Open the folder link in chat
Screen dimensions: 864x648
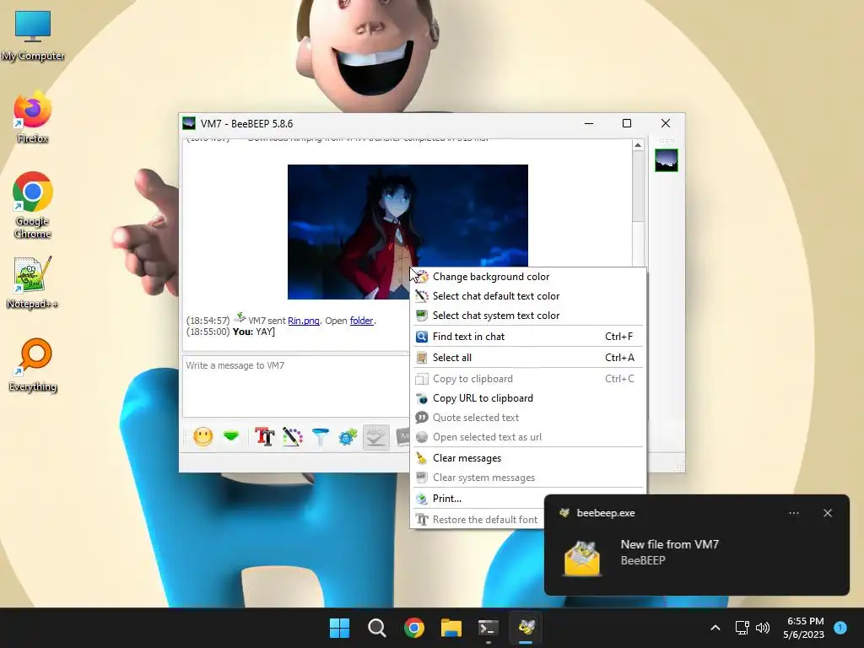click(x=361, y=321)
